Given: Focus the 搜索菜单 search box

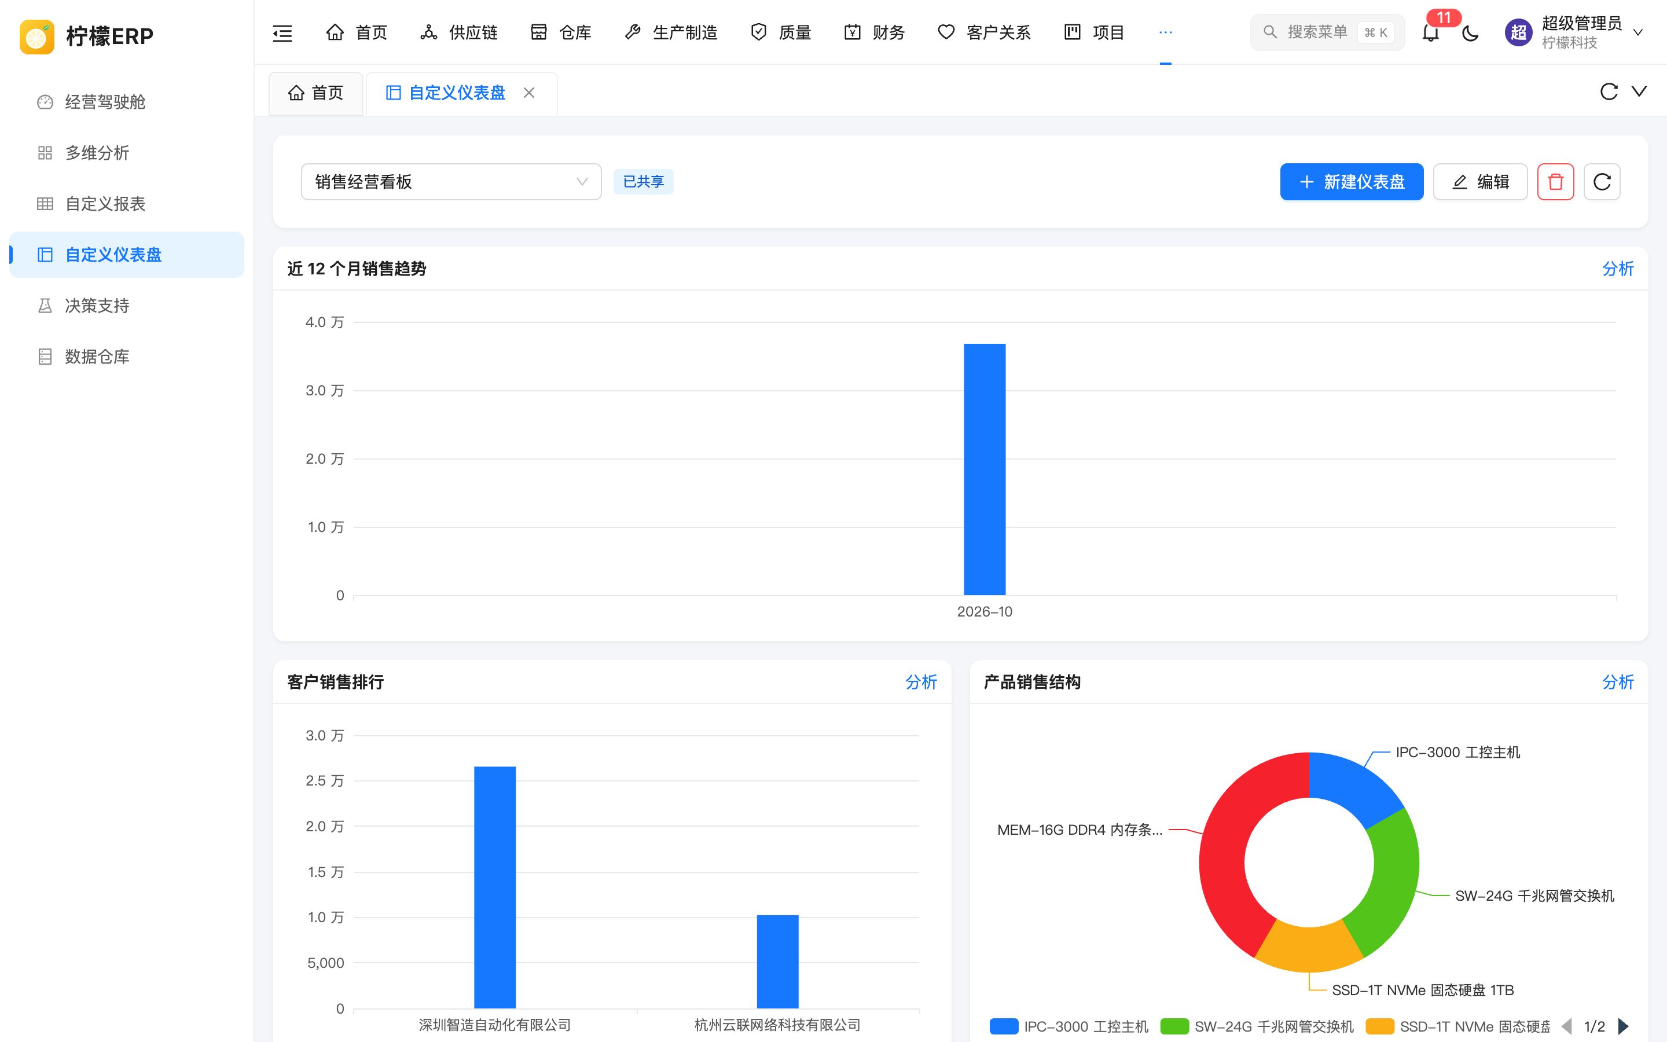Looking at the screenshot, I should coord(1327,32).
